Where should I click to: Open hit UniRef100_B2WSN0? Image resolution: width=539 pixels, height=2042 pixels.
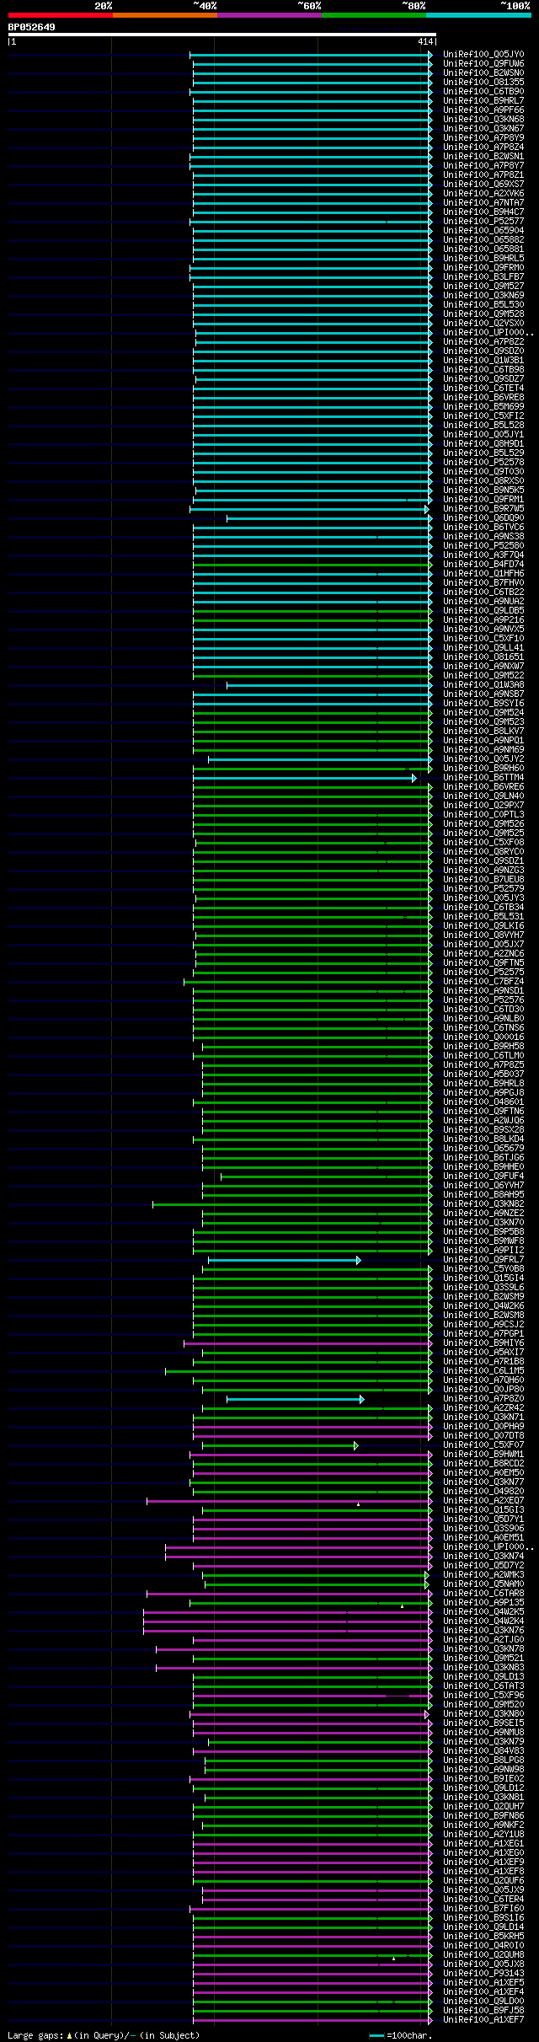tap(483, 72)
